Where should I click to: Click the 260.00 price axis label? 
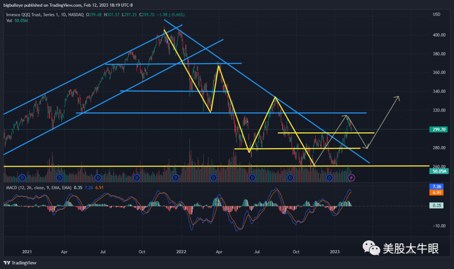pyautogui.click(x=439, y=166)
